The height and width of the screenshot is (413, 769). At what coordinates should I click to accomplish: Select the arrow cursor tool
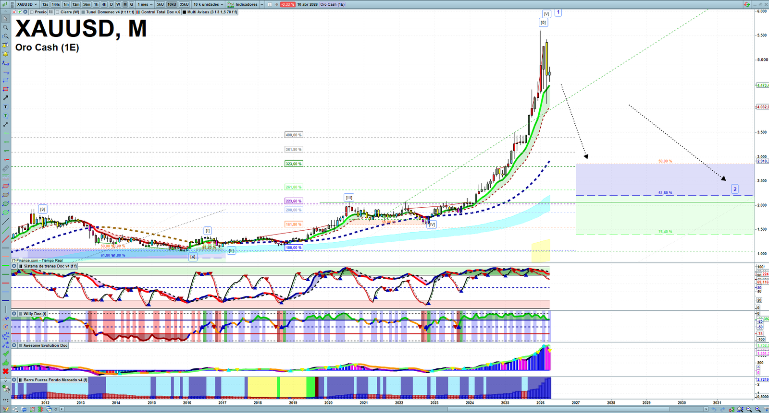click(x=6, y=19)
